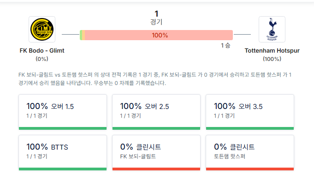This screenshot has width=314, height=175.
Task: Click the green segment of the head-to-head bar
Action: point(81,35)
